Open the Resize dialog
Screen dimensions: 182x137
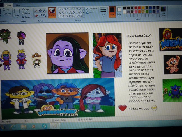pos(26,13)
